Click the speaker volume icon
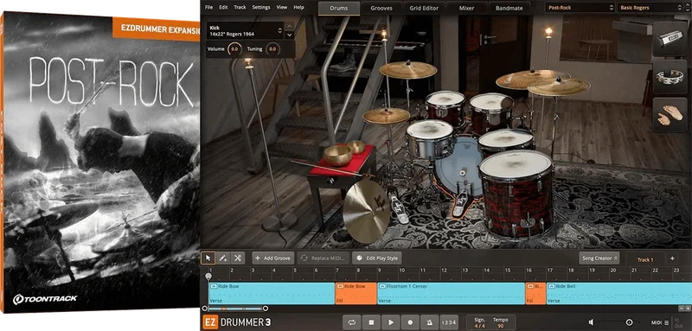Image resolution: width=692 pixels, height=331 pixels. (x=591, y=322)
